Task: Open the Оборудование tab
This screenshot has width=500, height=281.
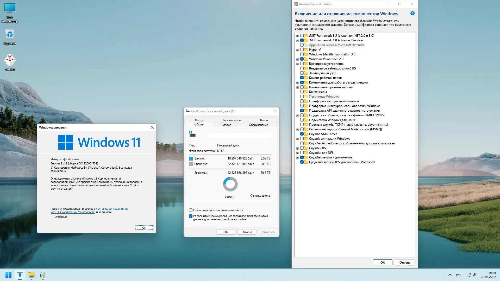Action: (x=258, y=125)
